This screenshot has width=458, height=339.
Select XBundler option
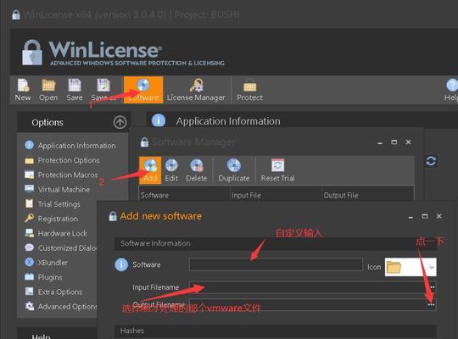click(46, 262)
